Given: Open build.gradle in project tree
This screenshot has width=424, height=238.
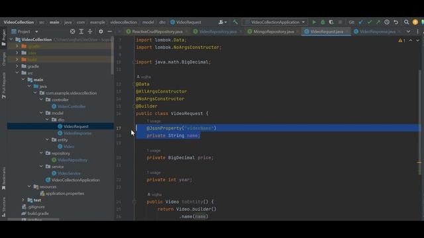Looking at the screenshot, I should coord(38,214).
